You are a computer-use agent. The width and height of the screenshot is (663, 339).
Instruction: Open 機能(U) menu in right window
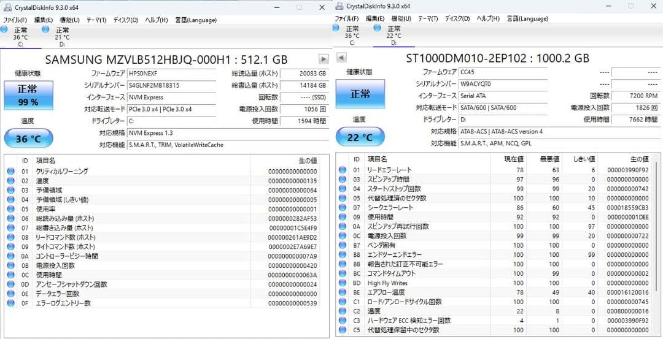[x=401, y=18]
